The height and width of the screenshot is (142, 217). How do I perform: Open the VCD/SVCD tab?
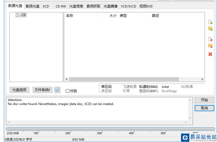click(x=128, y=6)
